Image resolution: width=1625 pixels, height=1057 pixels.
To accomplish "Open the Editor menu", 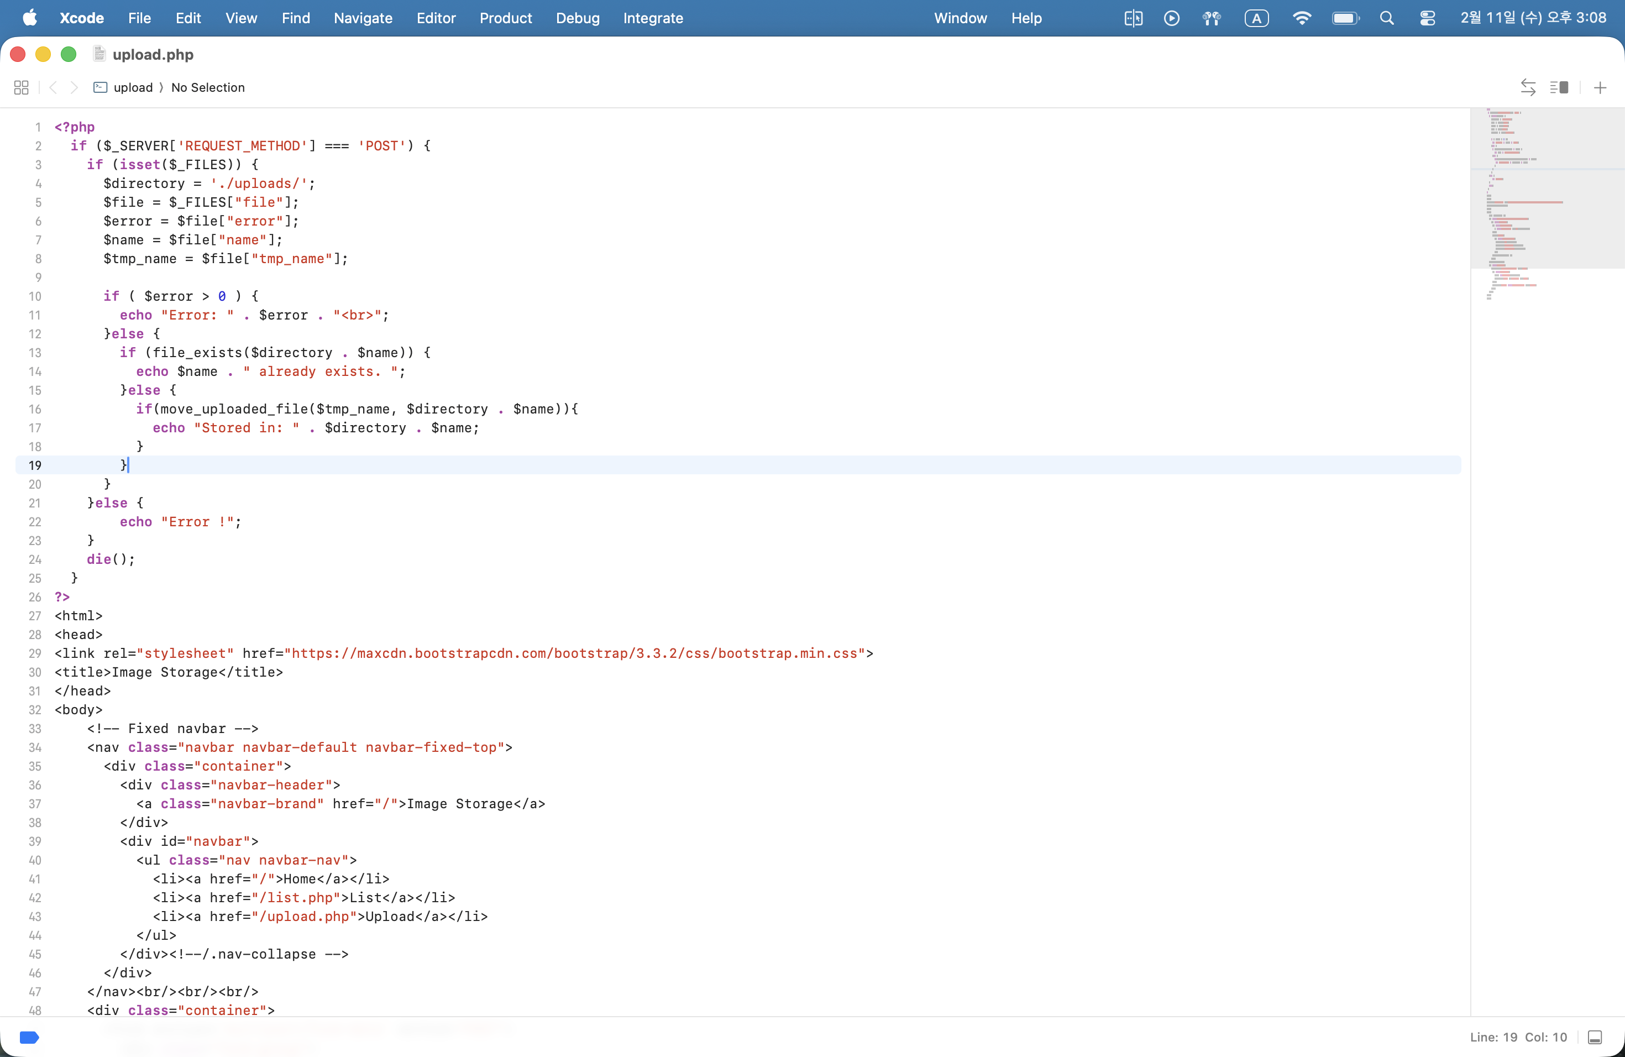I will tap(436, 18).
